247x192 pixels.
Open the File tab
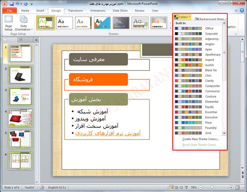pos(9,10)
